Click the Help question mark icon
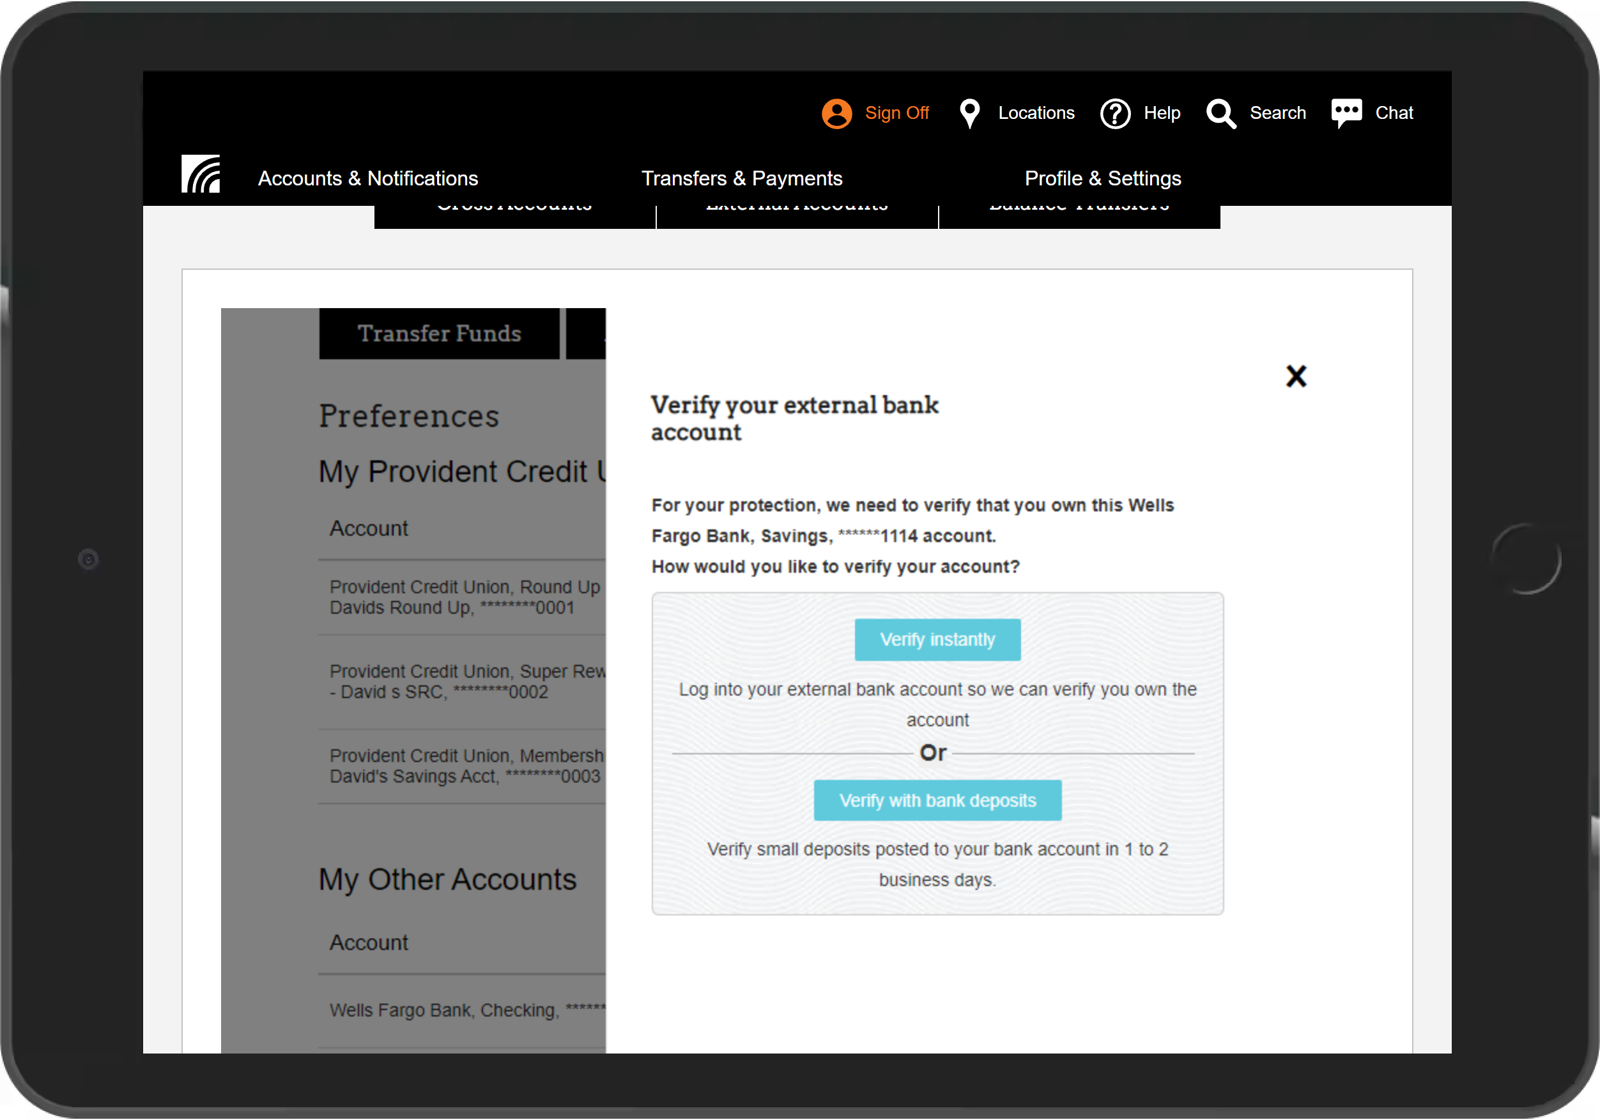 point(1115,113)
